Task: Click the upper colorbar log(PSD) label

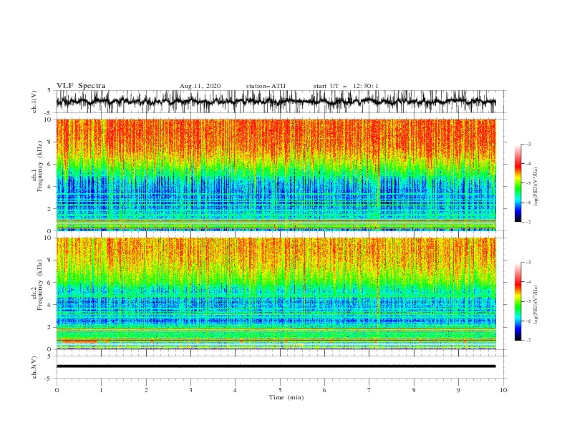Action: pyautogui.click(x=536, y=187)
